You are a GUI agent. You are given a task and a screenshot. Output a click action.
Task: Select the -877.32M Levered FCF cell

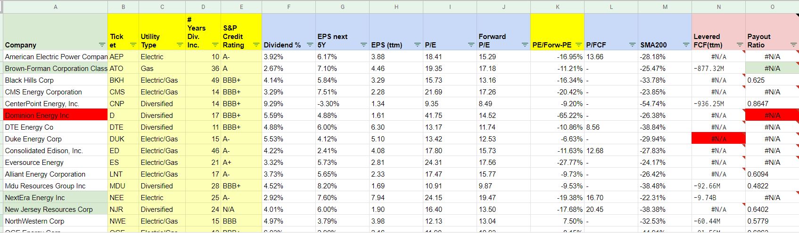(718, 69)
